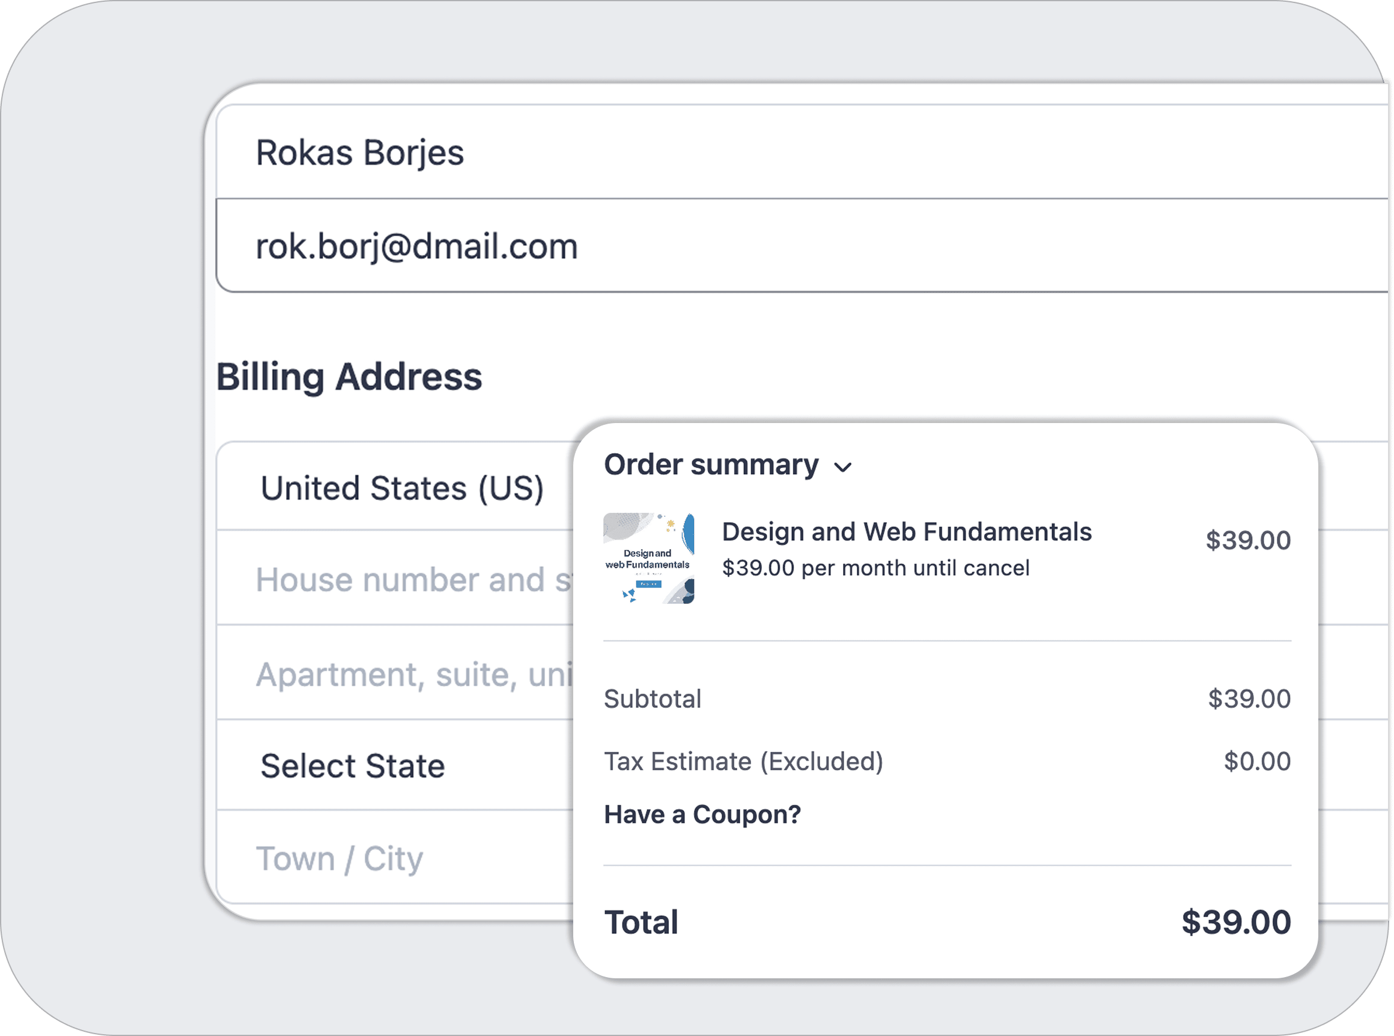
Task: Click the Tax Estimate (Excluded) label
Action: [743, 761]
